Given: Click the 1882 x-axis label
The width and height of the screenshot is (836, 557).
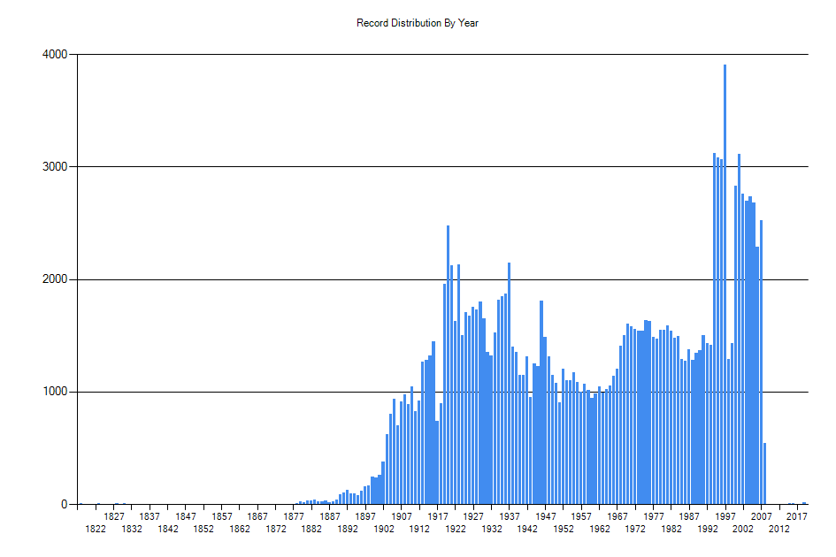Looking at the screenshot, I should click(312, 529).
